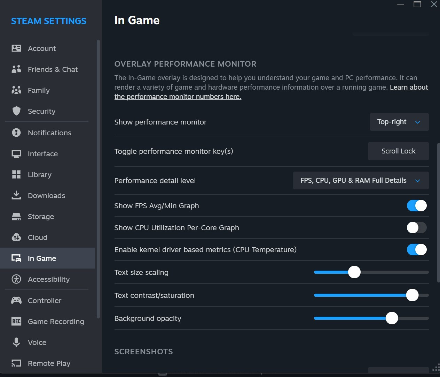The height and width of the screenshot is (377, 440).
Task: Click the settings content vertical scrollbar
Action: coord(438,212)
